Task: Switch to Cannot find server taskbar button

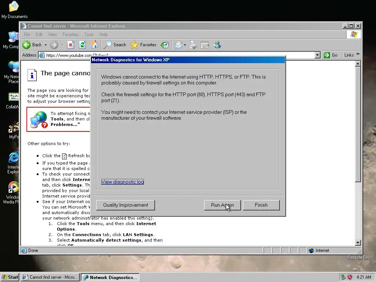Action: (50, 277)
